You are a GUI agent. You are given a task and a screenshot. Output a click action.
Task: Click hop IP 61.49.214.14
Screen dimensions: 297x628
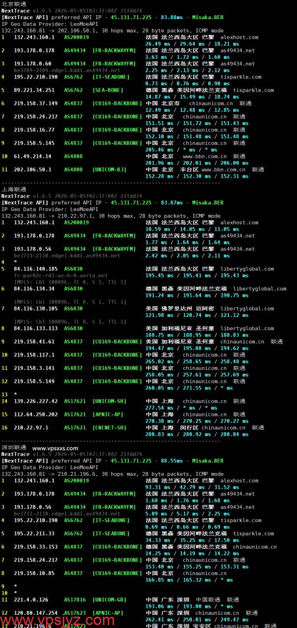(x=32, y=157)
